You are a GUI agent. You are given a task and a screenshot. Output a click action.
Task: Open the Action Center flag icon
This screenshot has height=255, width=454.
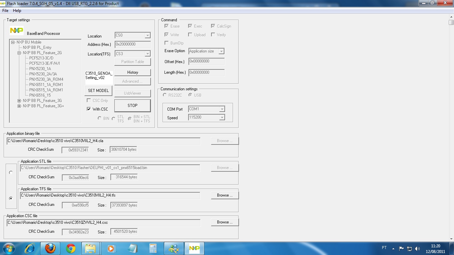401,248
